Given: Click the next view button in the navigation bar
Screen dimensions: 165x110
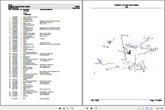Looking at the screenshot, I should coord(100,108).
